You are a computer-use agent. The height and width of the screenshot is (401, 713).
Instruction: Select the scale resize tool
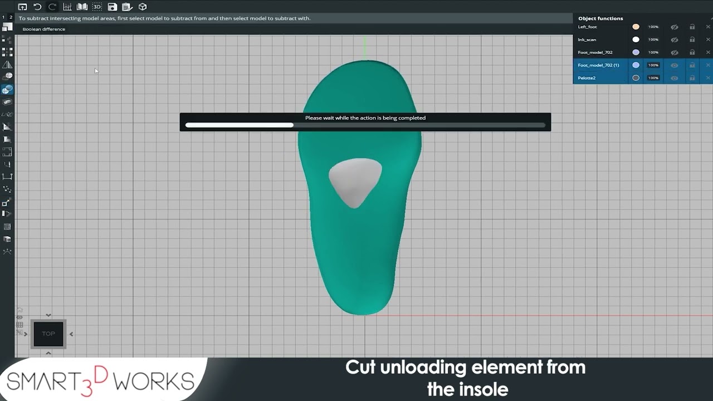[7, 202]
